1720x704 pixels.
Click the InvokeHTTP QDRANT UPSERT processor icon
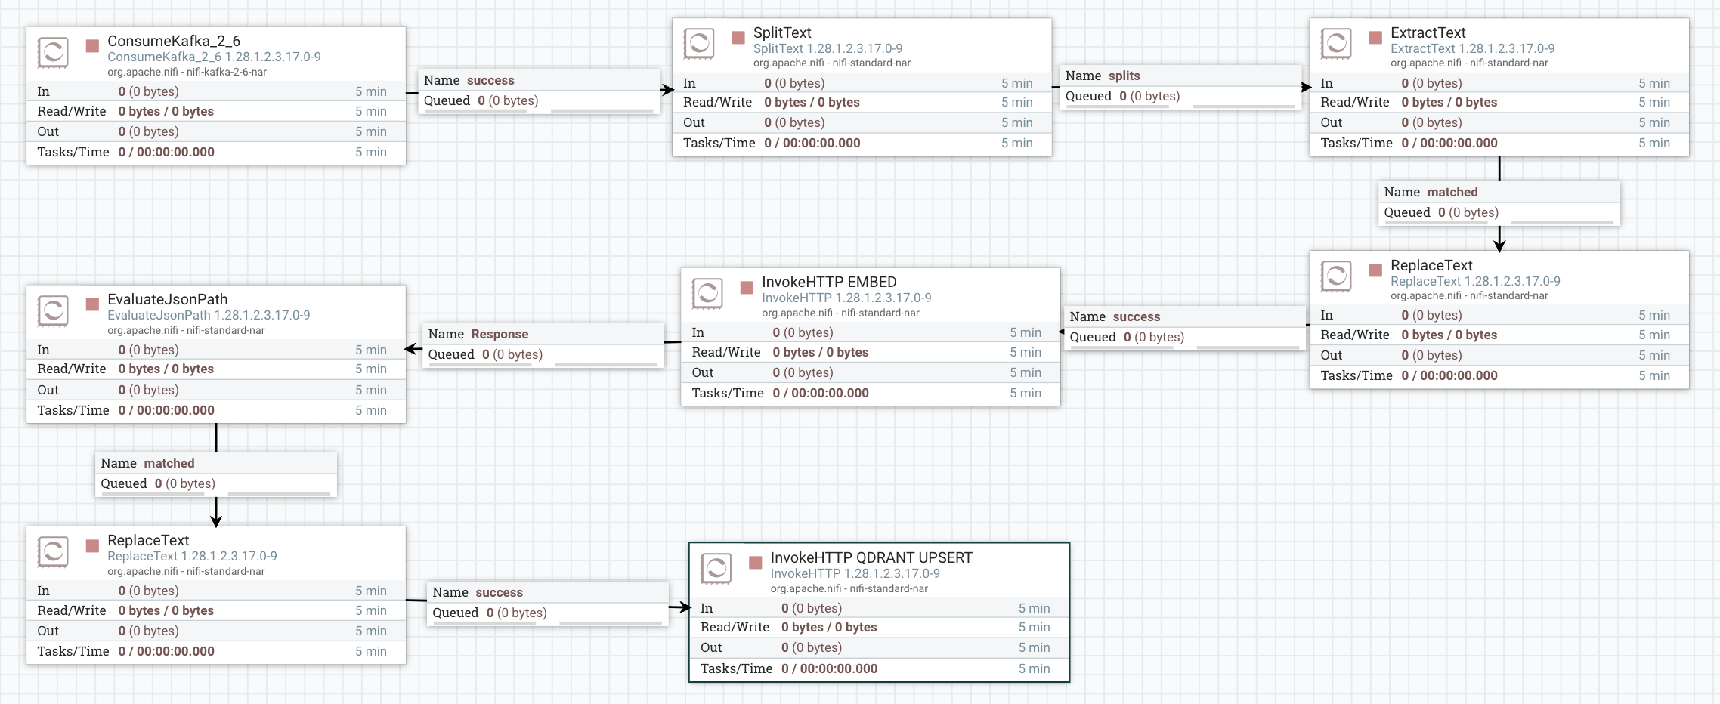click(x=716, y=569)
